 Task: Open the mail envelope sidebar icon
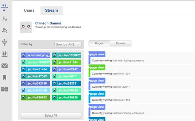(x=5, y=66)
